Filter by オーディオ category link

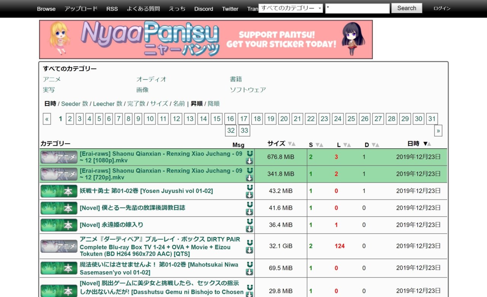pyautogui.click(x=151, y=79)
